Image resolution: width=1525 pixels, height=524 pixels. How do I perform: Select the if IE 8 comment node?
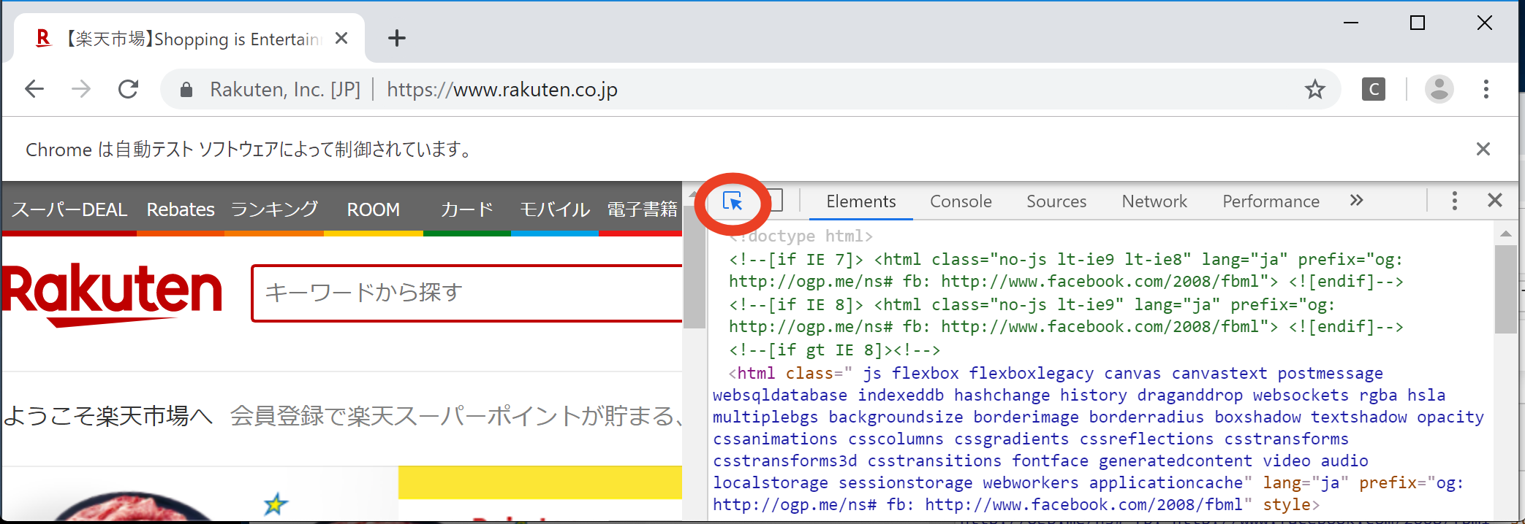(x=1066, y=315)
